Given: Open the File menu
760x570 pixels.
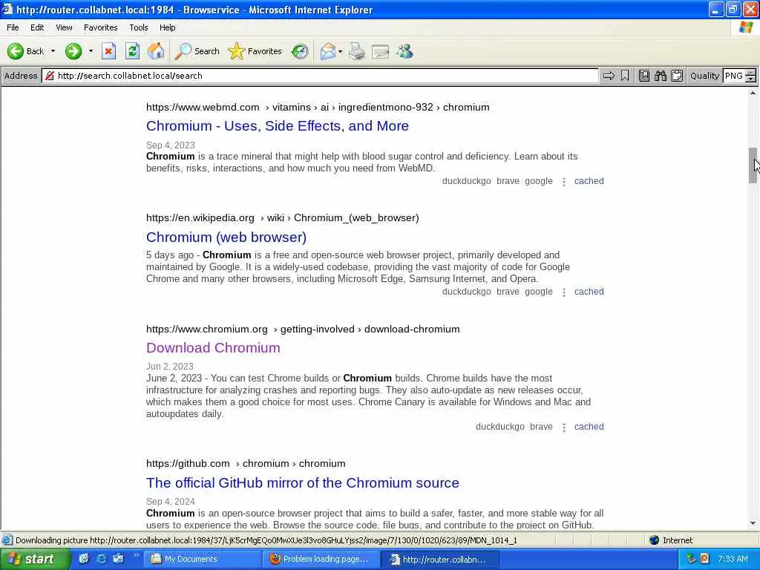Looking at the screenshot, I should tap(13, 27).
